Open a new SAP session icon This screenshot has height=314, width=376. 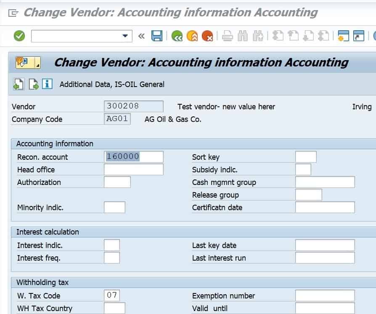pyautogui.click(x=343, y=36)
